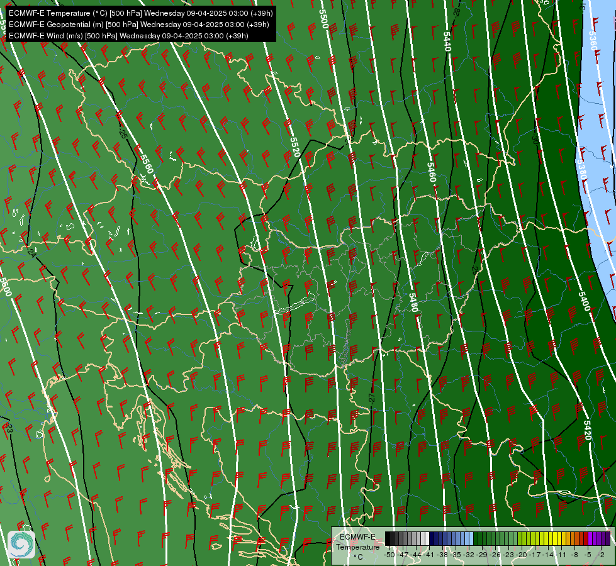Image resolution: width=616 pixels, height=566 pixels.
Task: Click the -25 isotherm label on the black contour
Action: 123,133
